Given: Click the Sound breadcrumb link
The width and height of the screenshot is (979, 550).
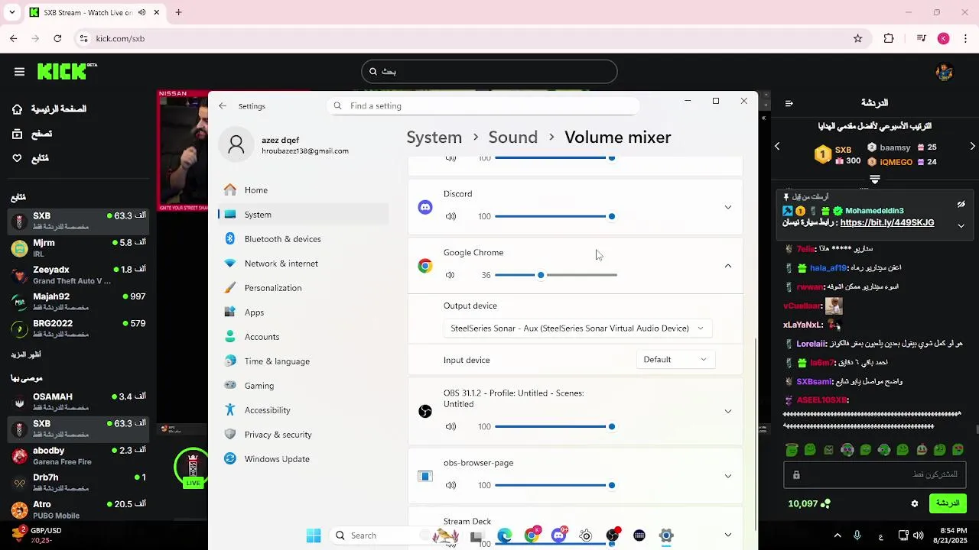Looking at the screenshot, I should pos(512,137).
